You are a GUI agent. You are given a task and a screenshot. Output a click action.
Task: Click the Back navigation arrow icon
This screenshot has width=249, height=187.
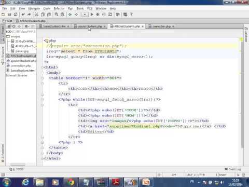click(x=70, y=15)
